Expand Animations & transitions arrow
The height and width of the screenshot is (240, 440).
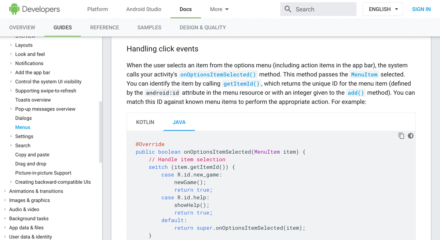coord(5,191)
